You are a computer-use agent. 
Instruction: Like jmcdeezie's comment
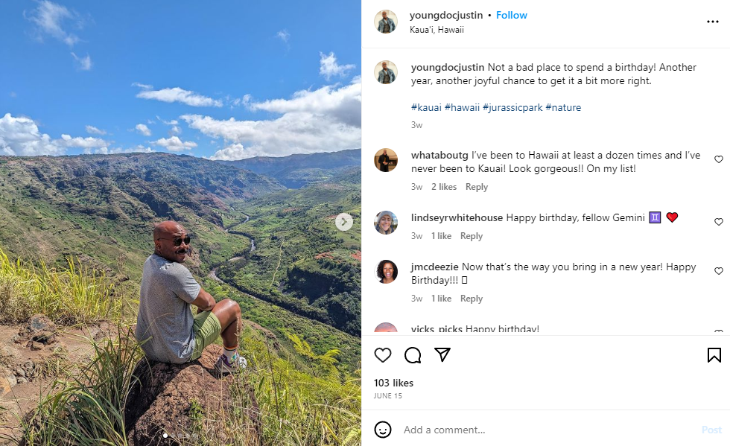(x=719, y=271)
